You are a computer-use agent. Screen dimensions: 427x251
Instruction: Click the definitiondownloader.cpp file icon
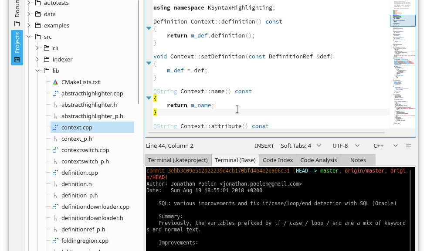pyautogui.click(x=55, y=207)
